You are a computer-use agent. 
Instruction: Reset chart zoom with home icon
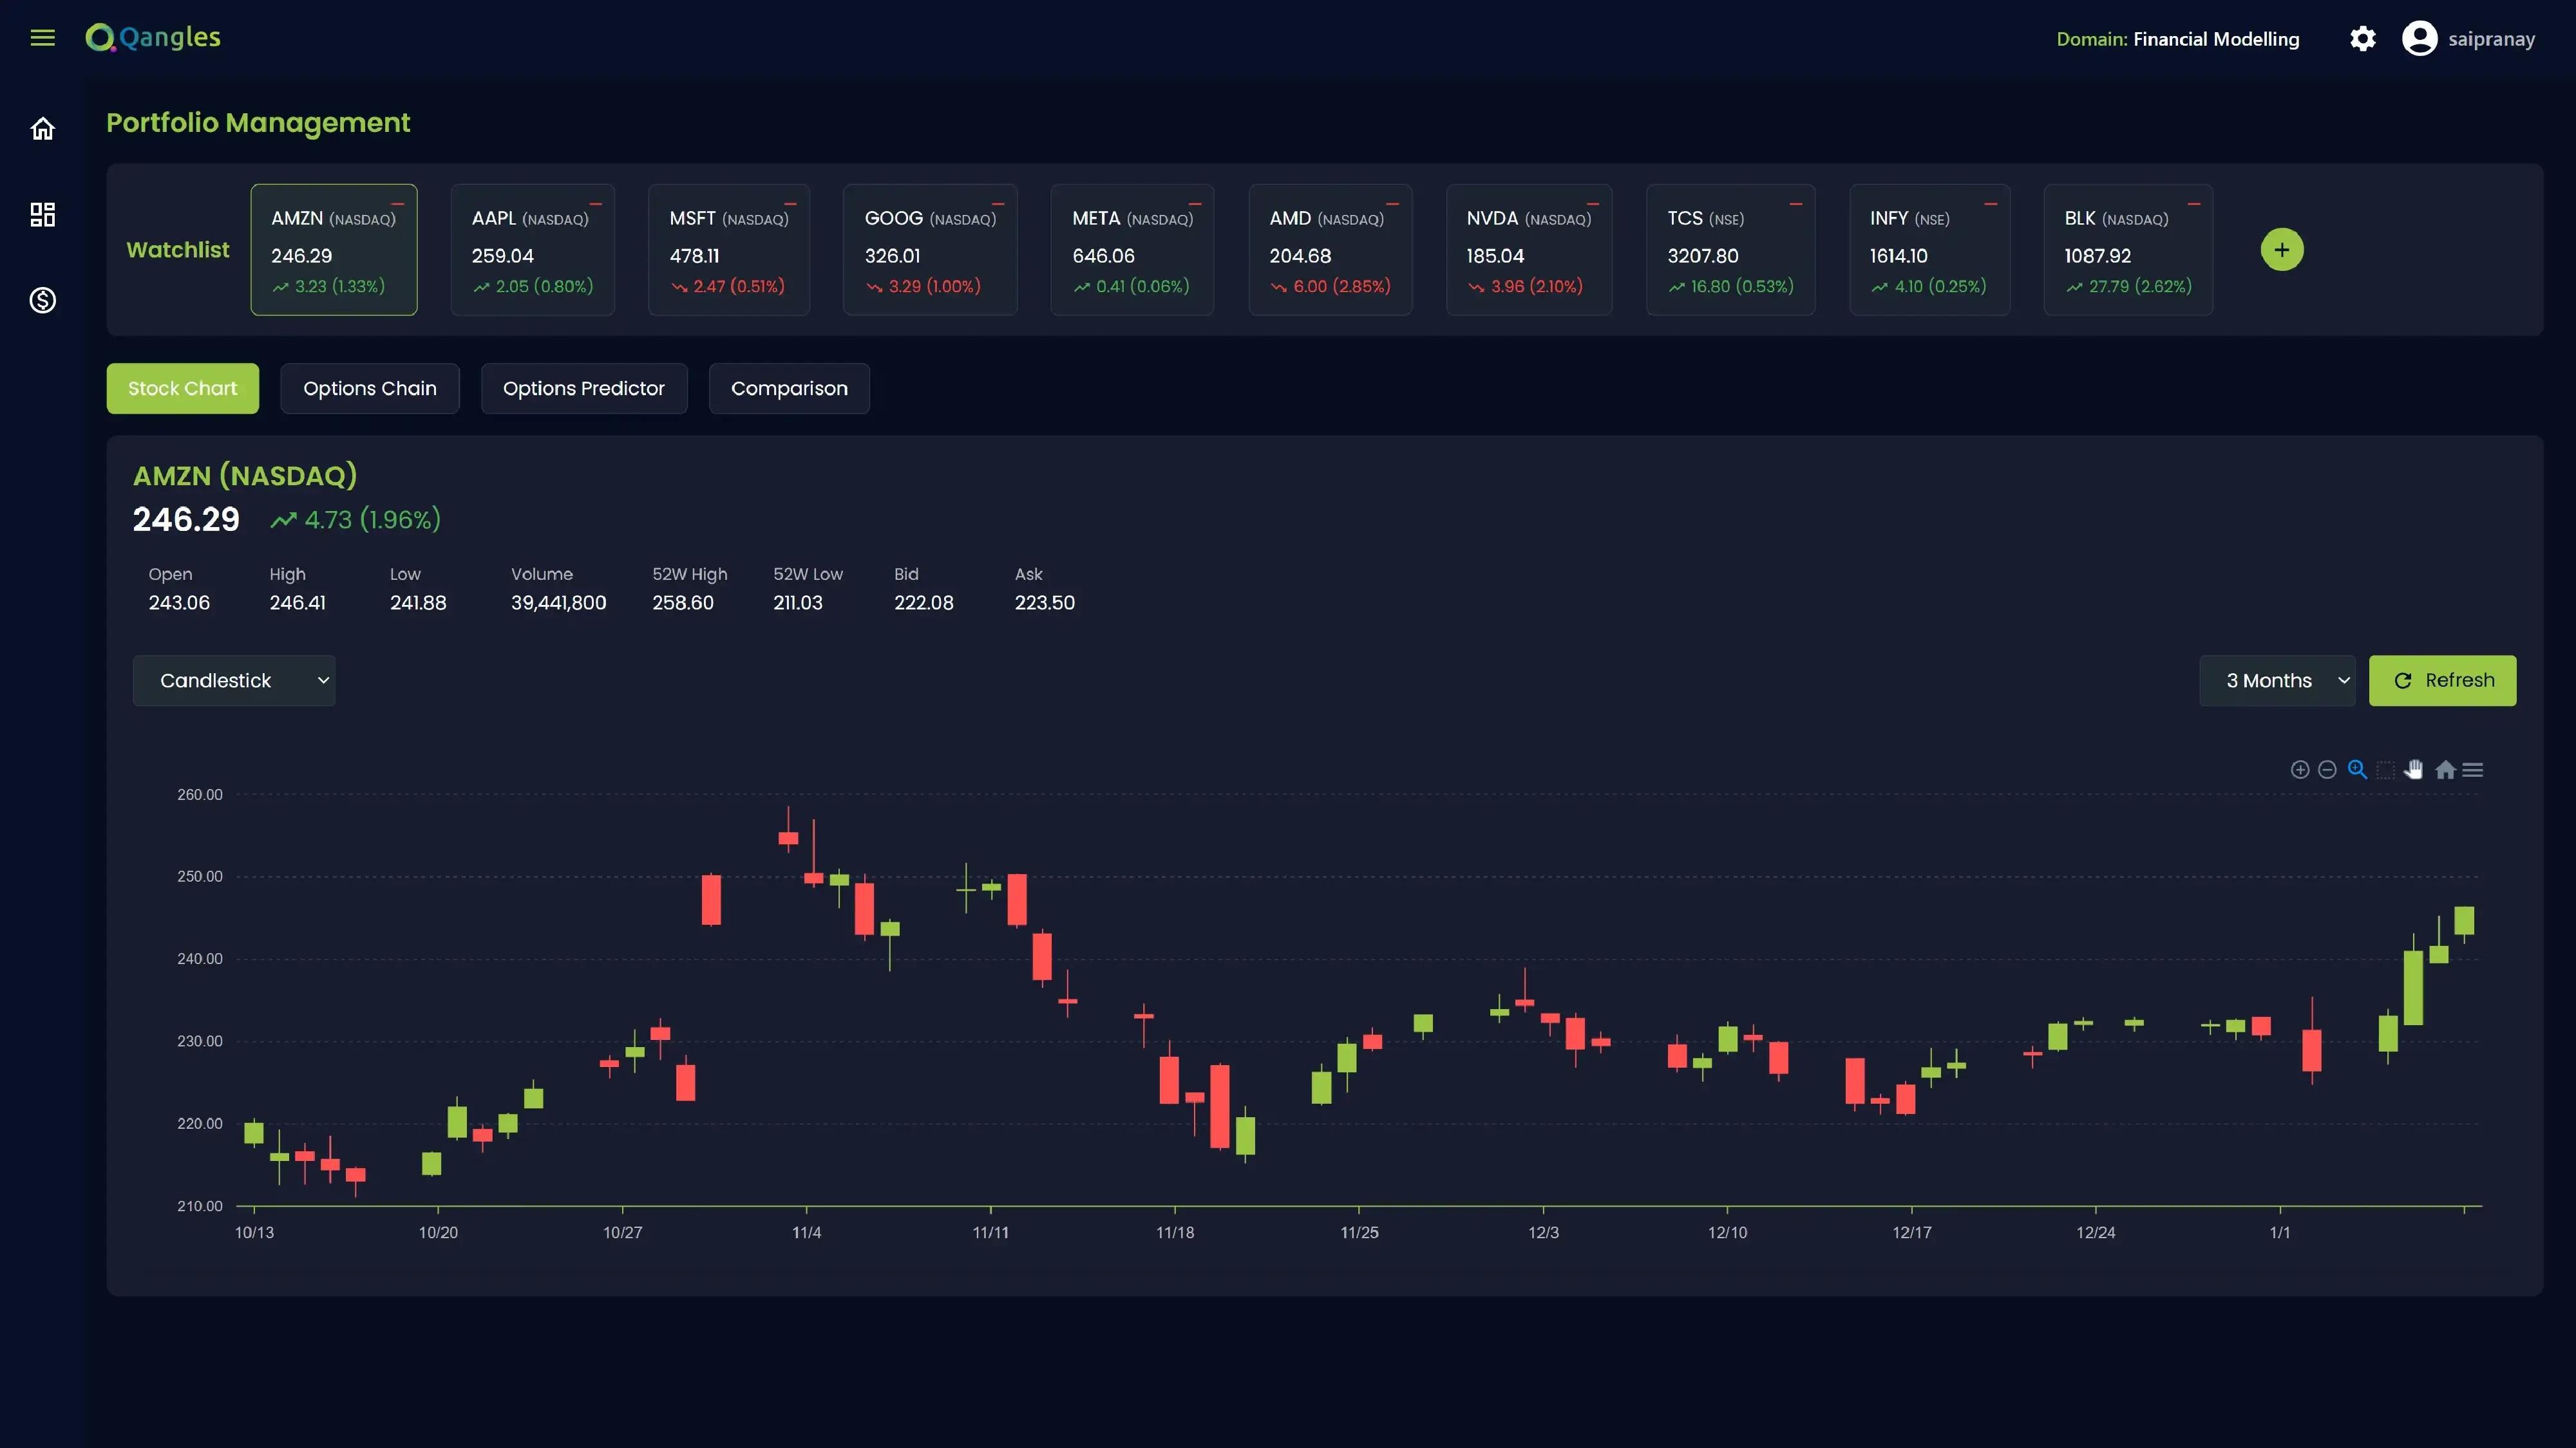(2445, 770)
